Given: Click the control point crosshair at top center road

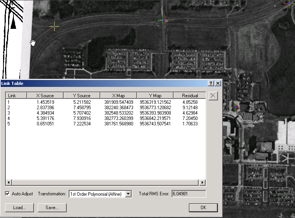Looking at the screenshot, I should click(x=164, y=20).
